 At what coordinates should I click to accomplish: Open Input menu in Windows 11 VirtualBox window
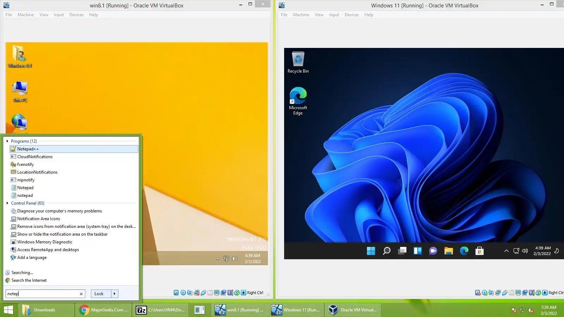click(334, 15)
